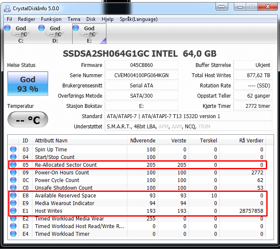The width and height of the screenshot is (280, 249).
Task: Open the Fil menu
Action: [x=9, y=19]
